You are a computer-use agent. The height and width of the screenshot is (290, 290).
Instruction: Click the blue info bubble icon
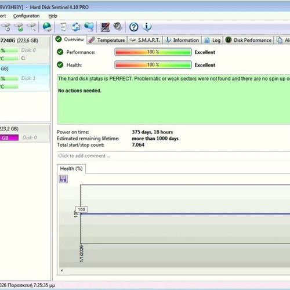[147, 27]
